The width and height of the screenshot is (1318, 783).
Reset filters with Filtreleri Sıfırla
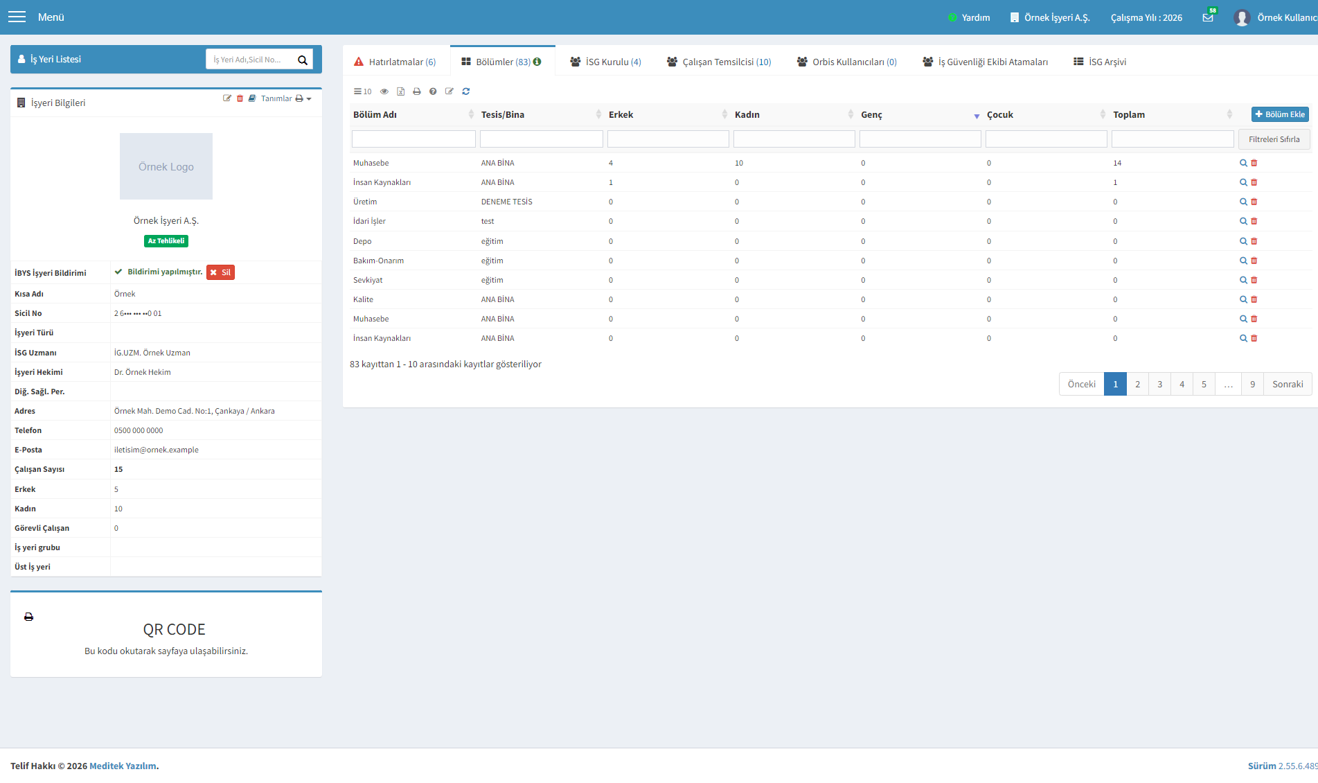point(1274,139)
